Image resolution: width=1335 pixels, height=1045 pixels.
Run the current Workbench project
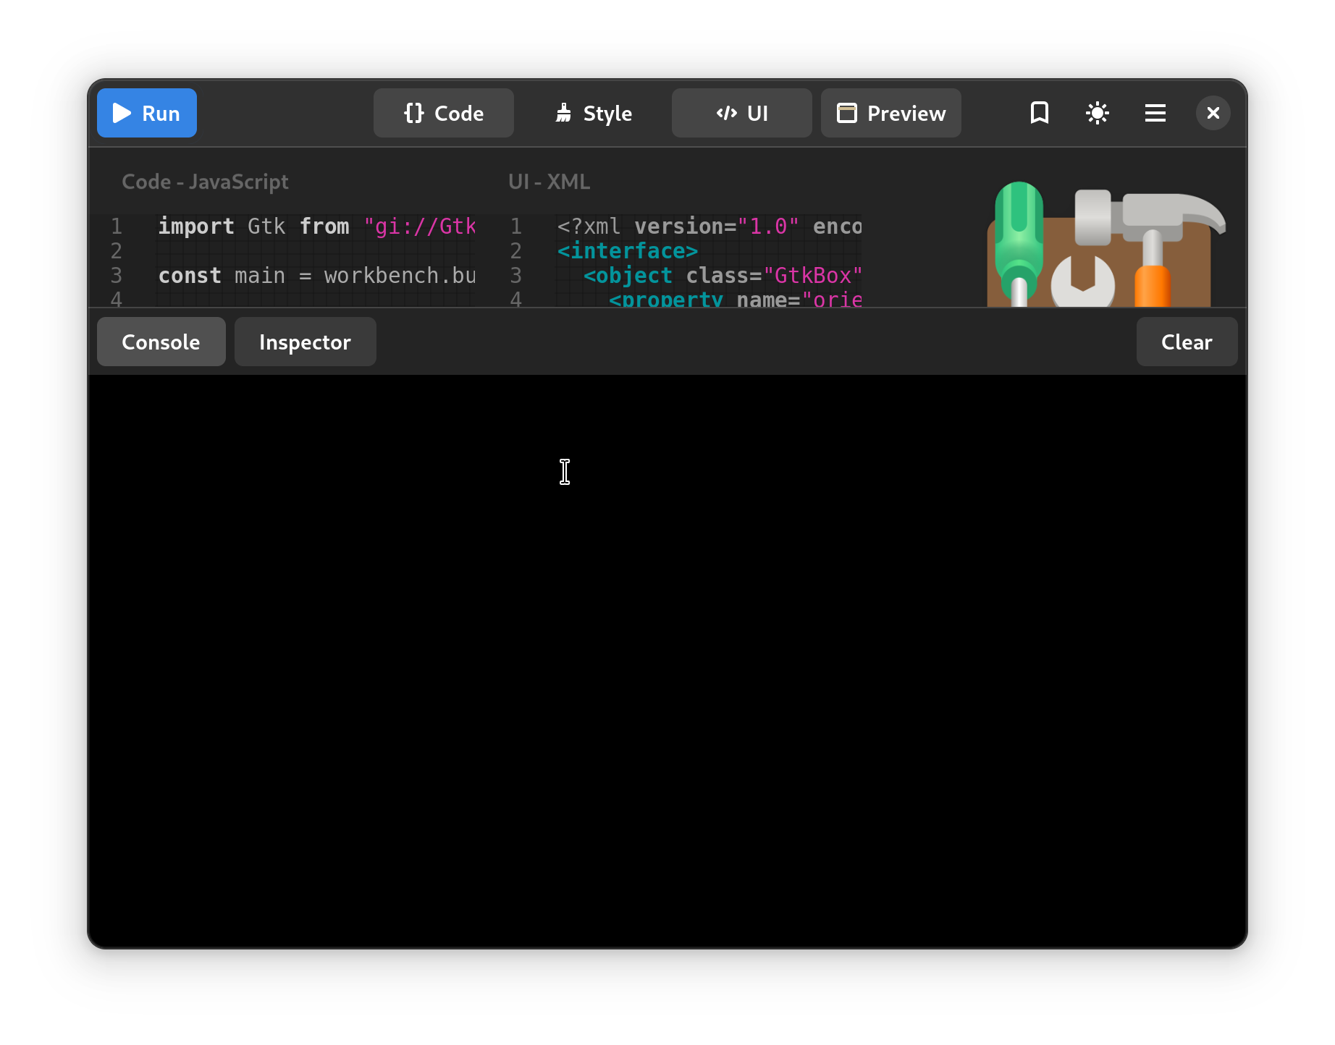146,113
